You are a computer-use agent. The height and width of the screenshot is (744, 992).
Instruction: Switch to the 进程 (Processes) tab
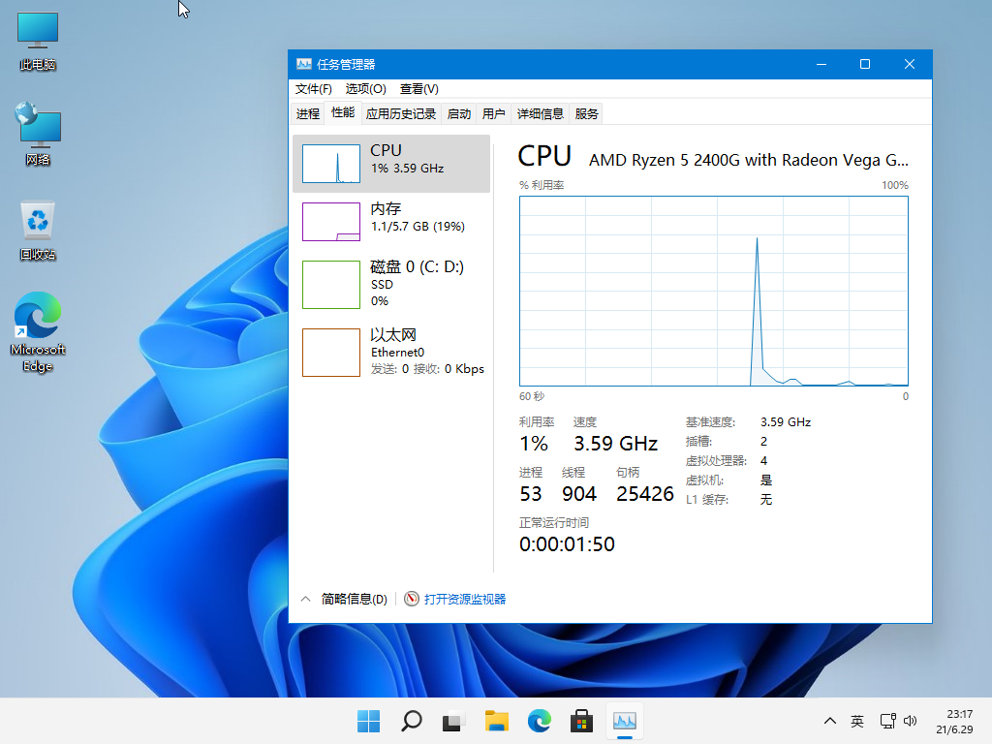(307, 112)
